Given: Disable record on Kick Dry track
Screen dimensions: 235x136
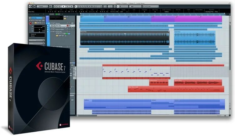Looking at the screenshot, I should [x=68, y=25].
